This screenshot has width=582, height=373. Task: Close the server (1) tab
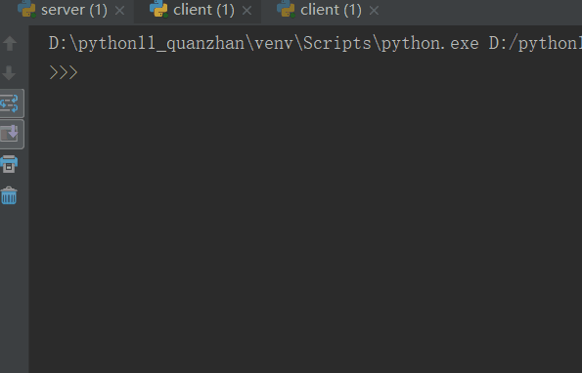pos(119,11)
